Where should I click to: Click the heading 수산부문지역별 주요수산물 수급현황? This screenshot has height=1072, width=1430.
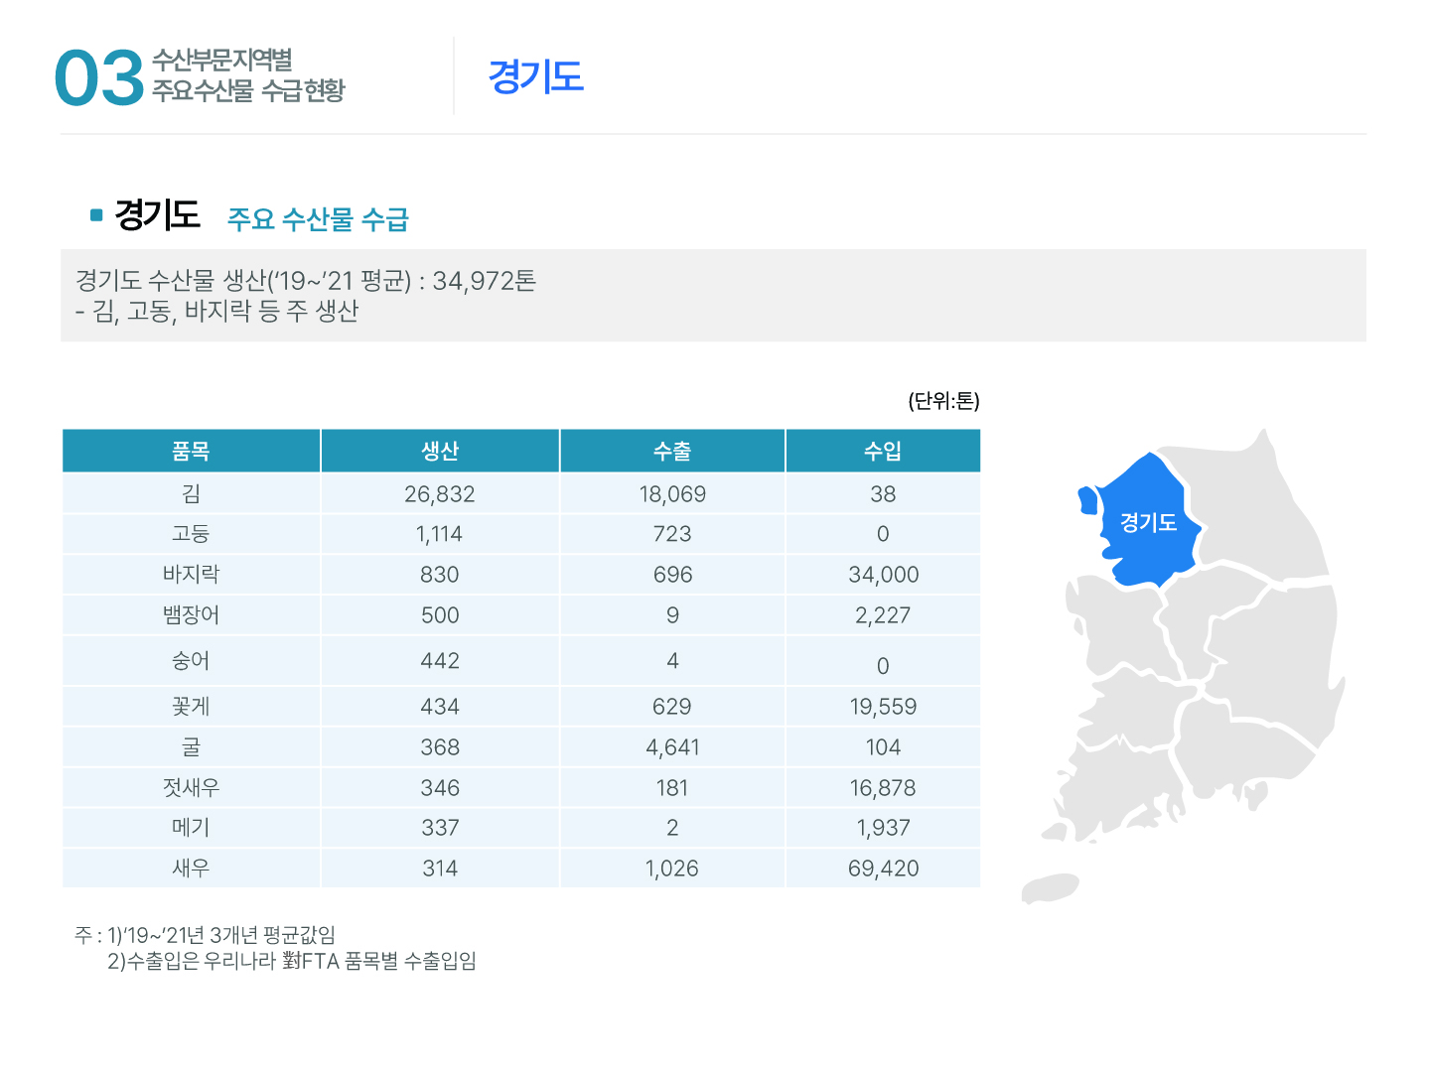point(248,75)
